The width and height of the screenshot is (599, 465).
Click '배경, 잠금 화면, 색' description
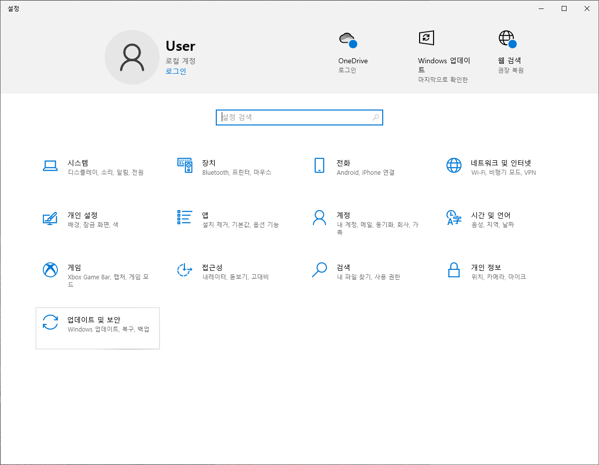tap(93, 225)
